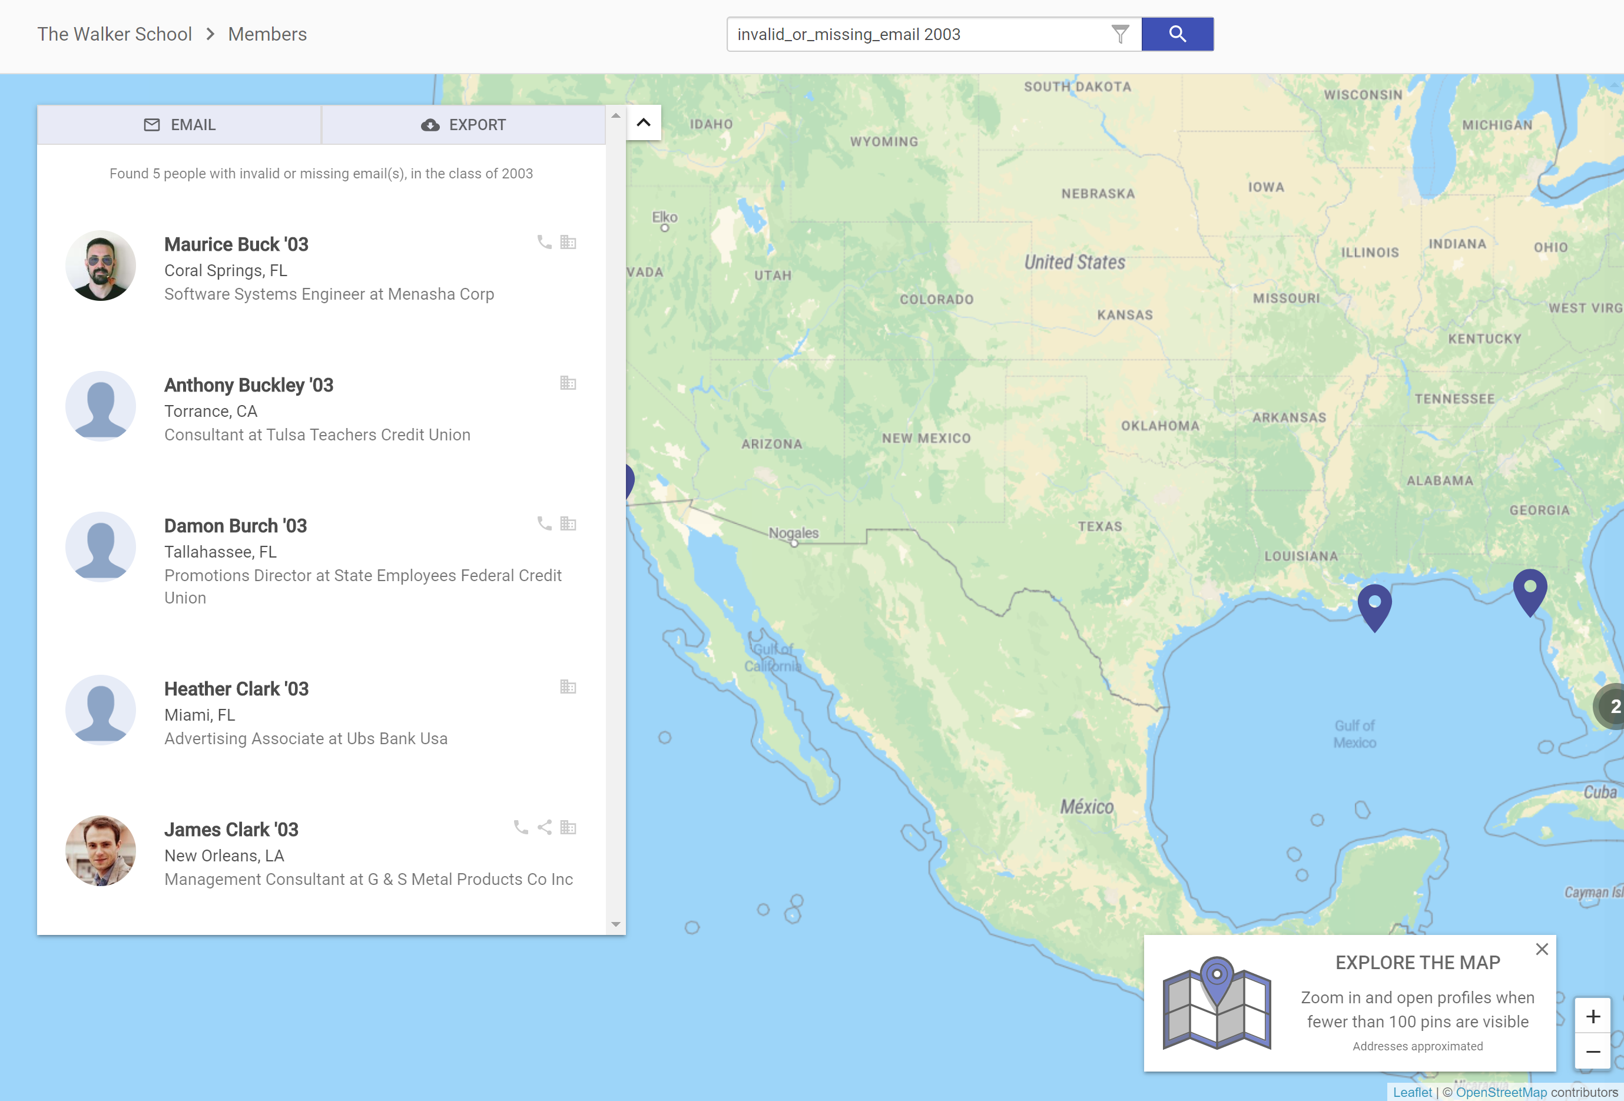Zoom out the map with minus button

point(1593,1052)
